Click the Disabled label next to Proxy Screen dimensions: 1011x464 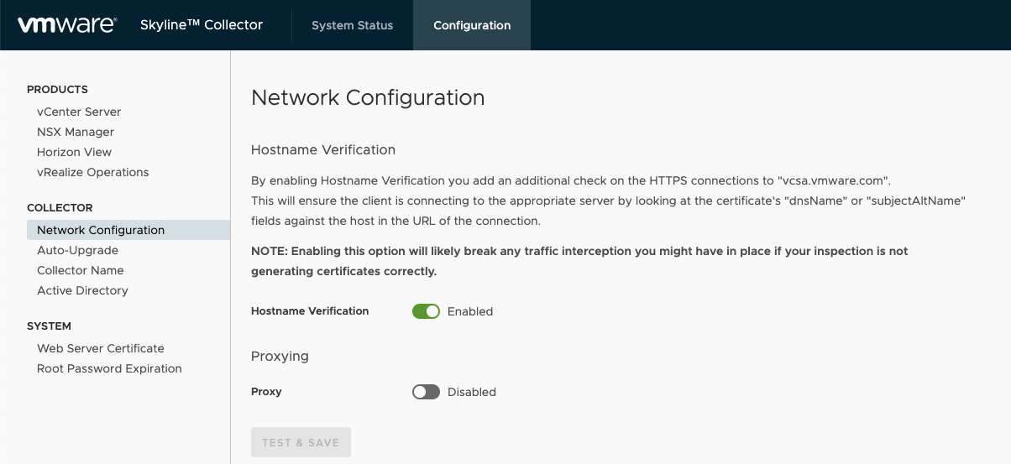click(x=472, y=392)
